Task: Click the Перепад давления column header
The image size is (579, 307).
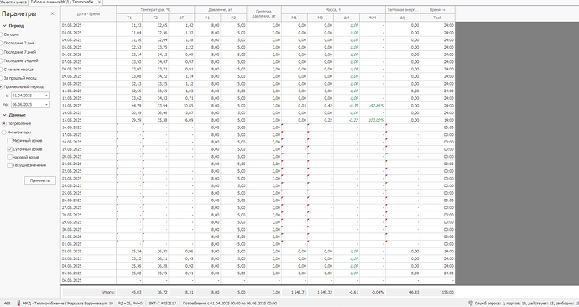Action: click(x=264, y=13)
